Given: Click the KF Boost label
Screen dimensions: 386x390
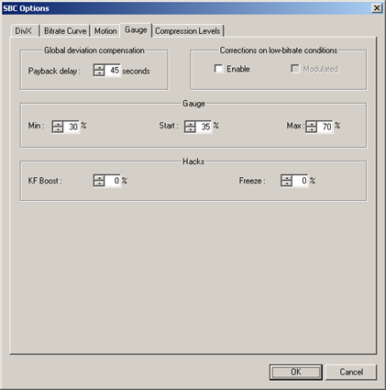Looking at the screenshot, I should click(x=45, y=181).
